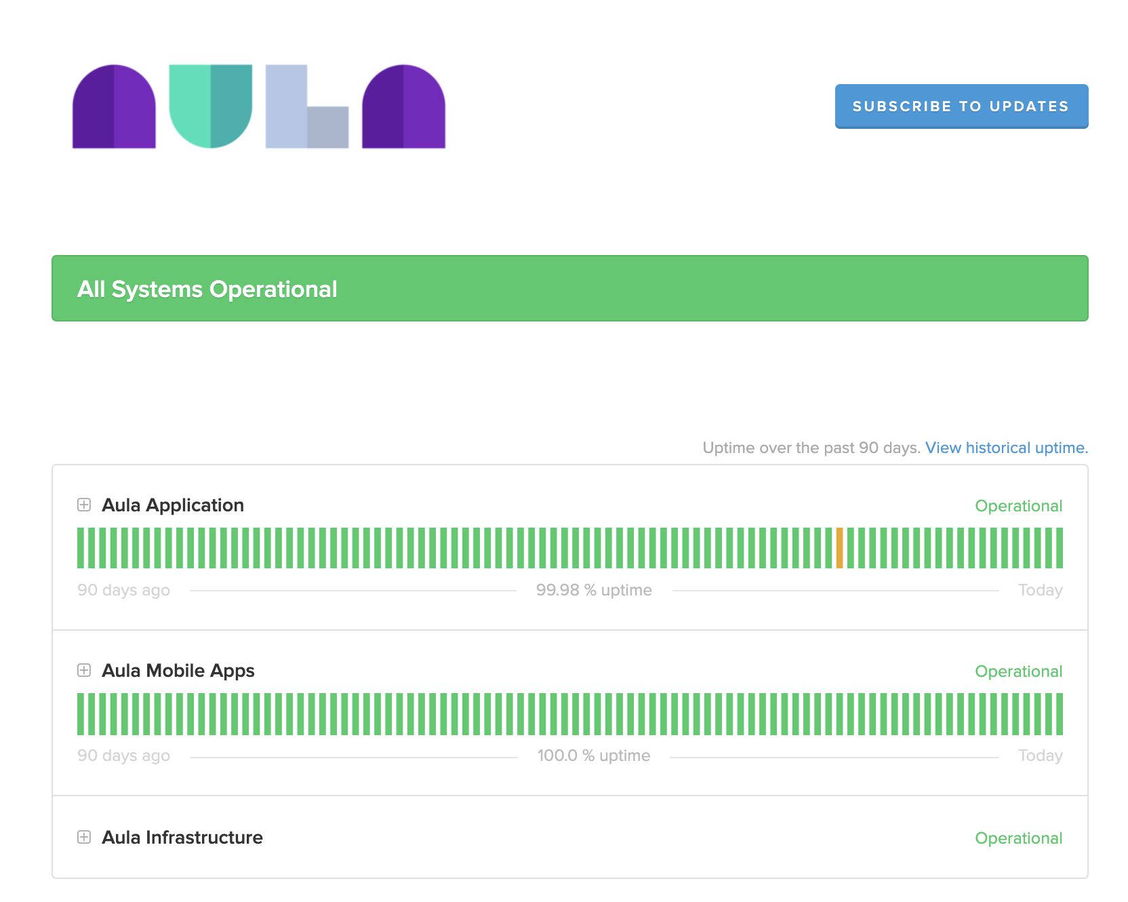The image size is (1128, 902).
Task: Open the View historical uptime link
Action: coord(1007,448)
